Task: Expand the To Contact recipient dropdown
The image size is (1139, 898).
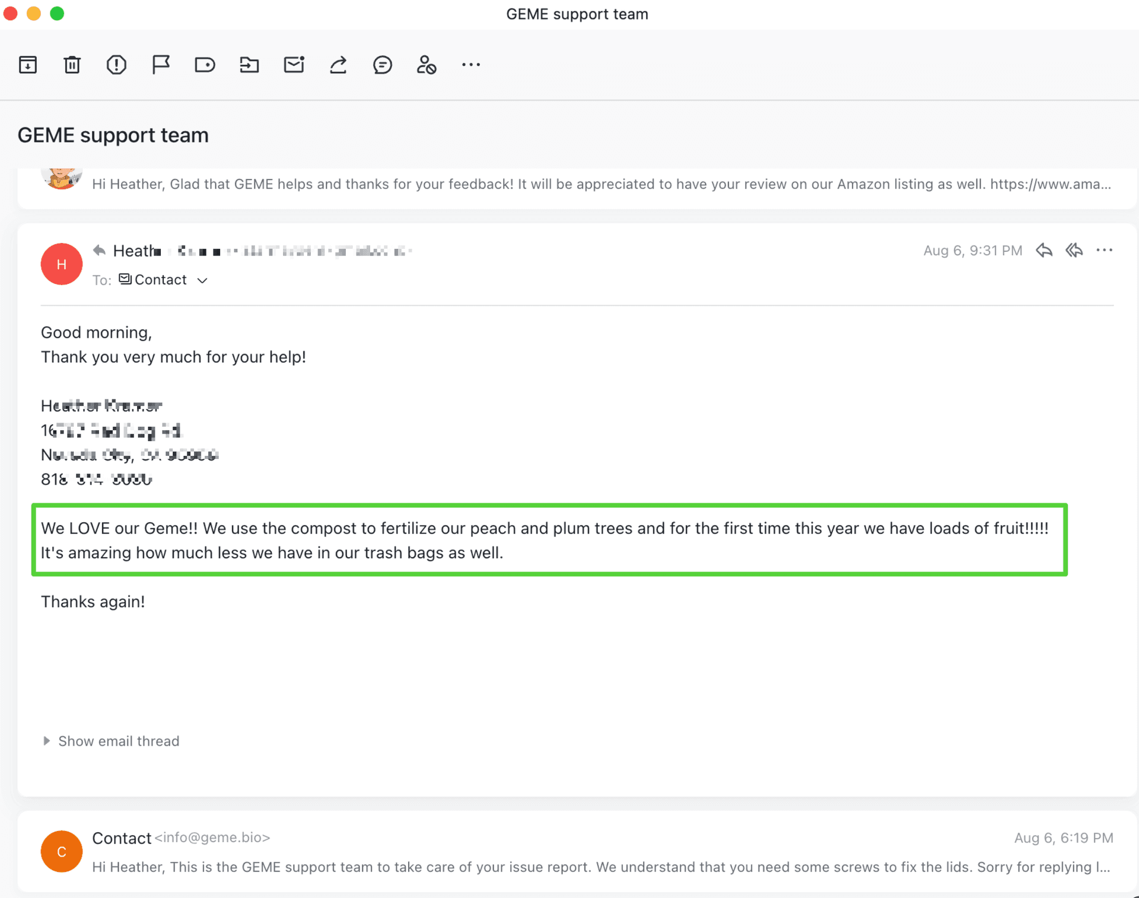Action: pyautogui.click(x=202, y=280)
